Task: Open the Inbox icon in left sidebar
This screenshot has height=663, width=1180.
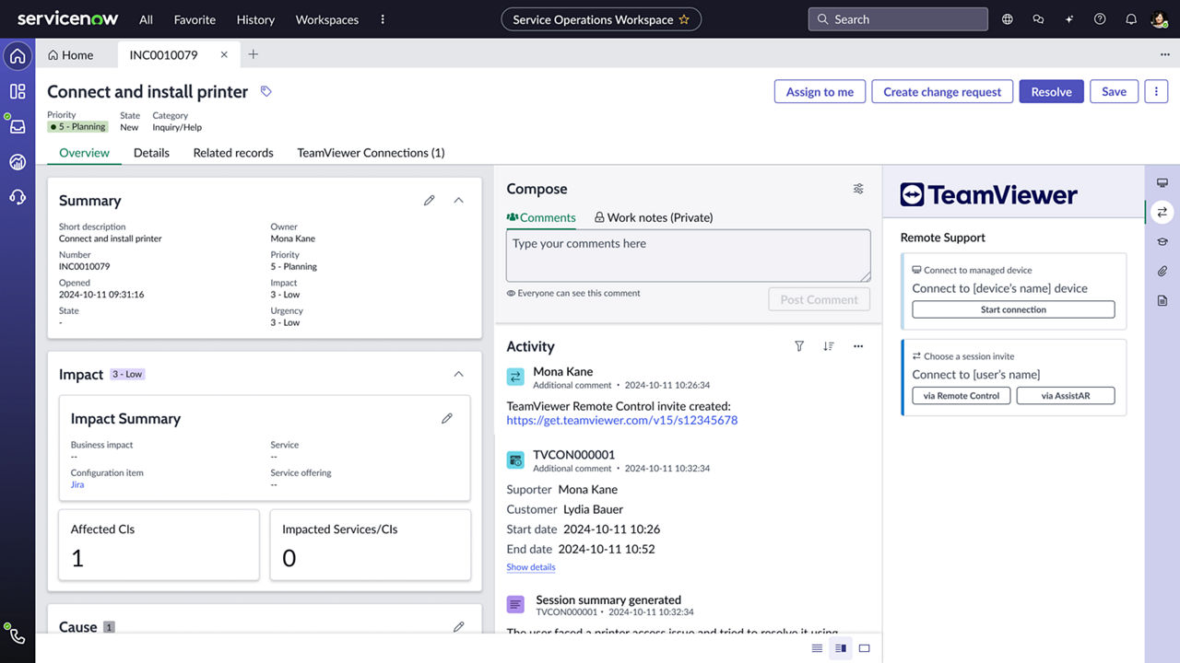Action: 18,126
